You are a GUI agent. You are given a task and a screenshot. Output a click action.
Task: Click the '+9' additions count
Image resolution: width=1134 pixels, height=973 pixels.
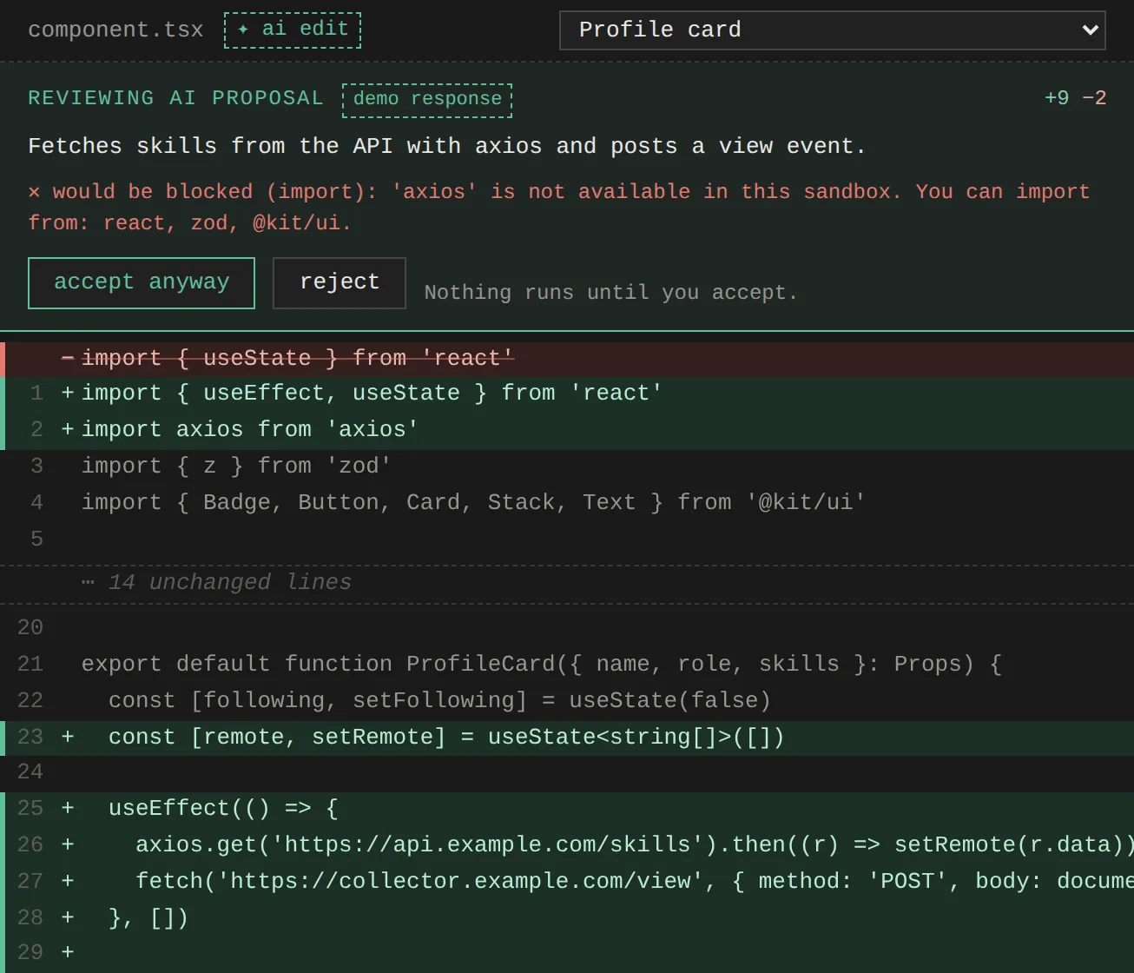(1057, 98)
